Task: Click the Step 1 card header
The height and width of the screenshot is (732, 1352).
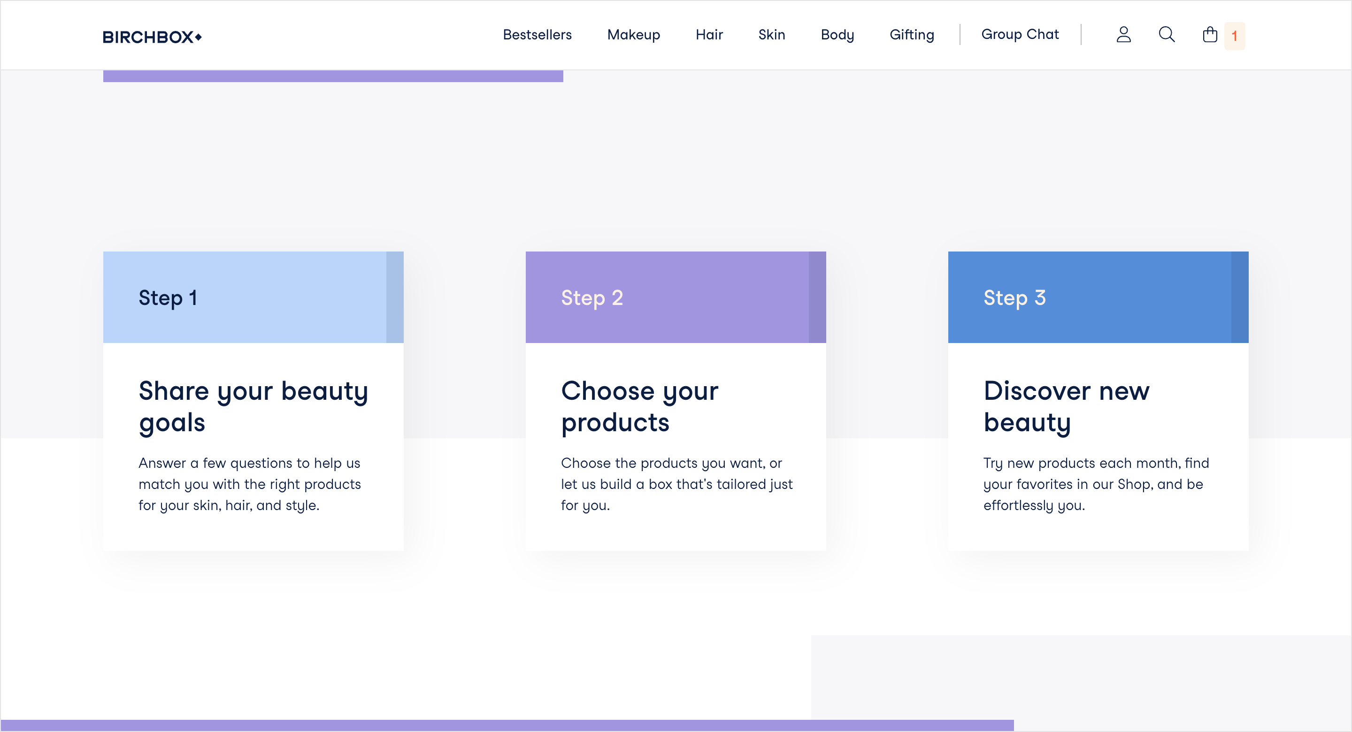Action: click(253, 297)
